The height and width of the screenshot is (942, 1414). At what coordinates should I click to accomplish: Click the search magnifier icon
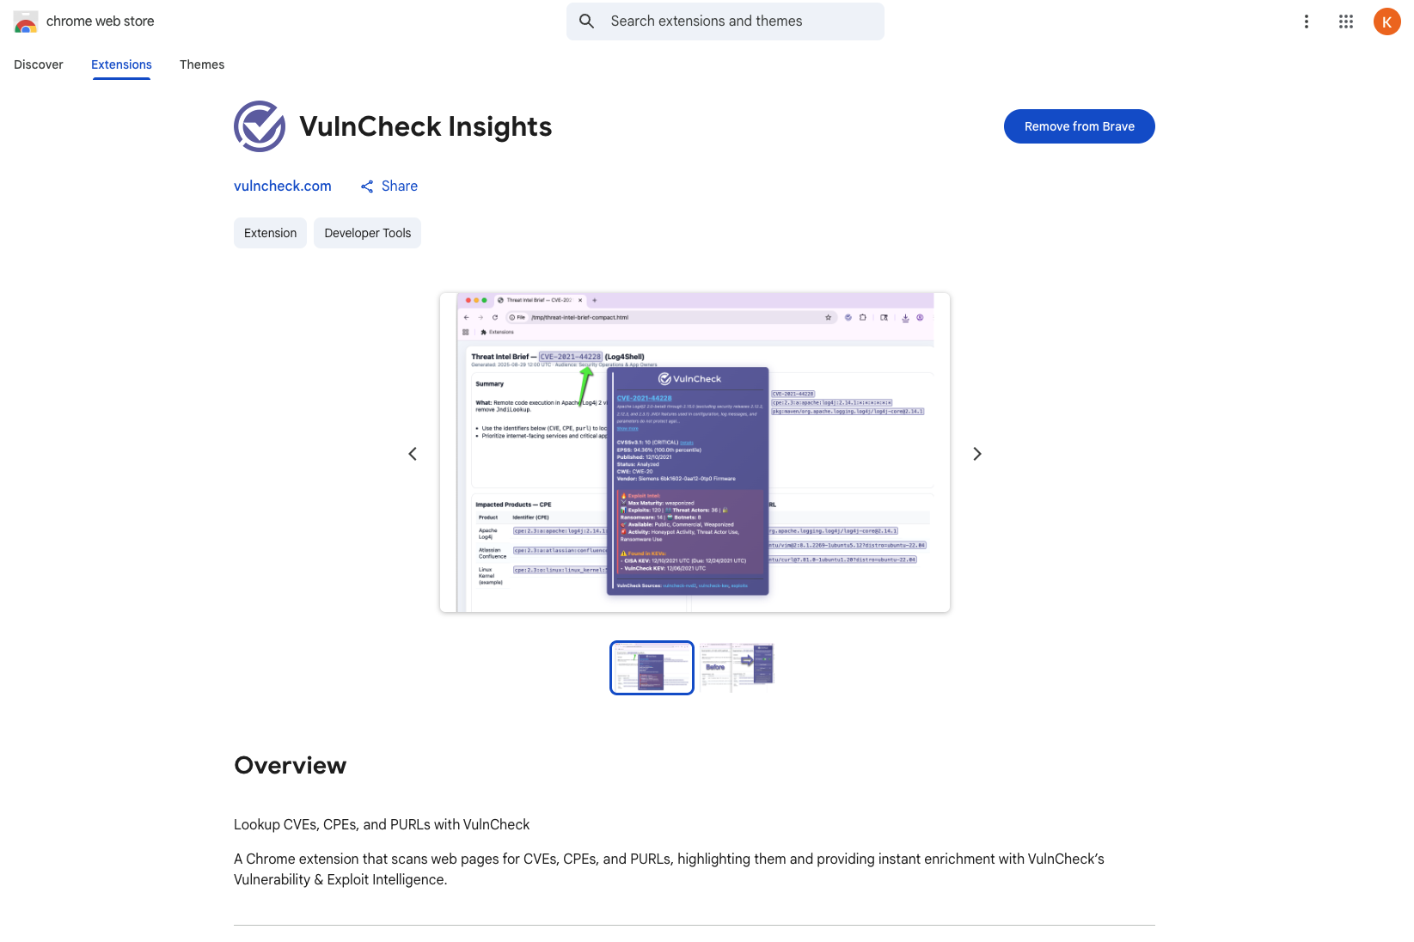click(586, 21)
